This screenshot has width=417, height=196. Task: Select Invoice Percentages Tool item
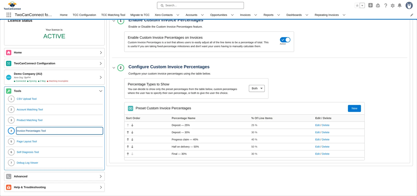point(59,131)
